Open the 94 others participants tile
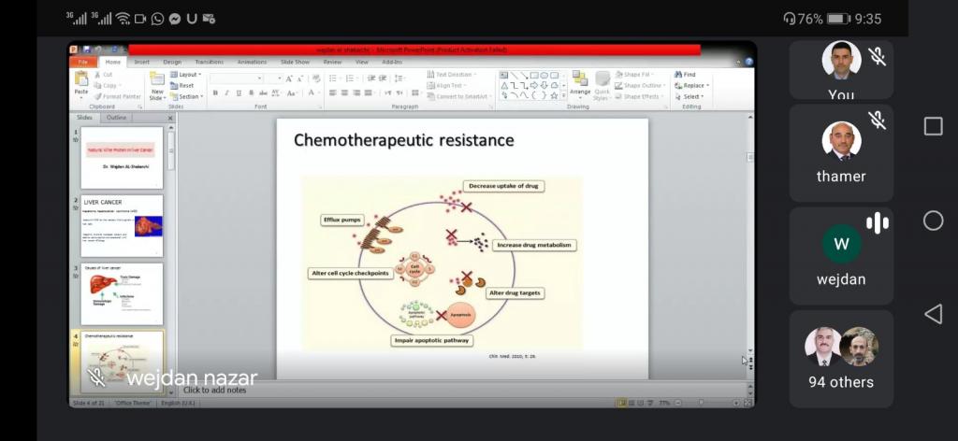Screen dimensions: 958x441 841,359
